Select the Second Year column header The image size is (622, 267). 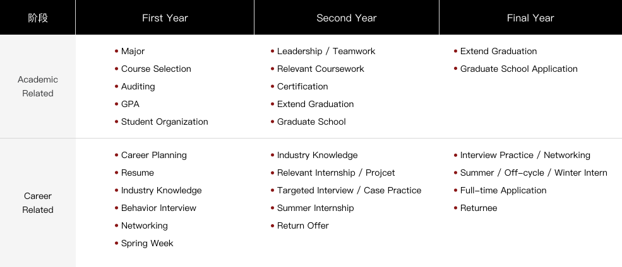pos(346,18)
